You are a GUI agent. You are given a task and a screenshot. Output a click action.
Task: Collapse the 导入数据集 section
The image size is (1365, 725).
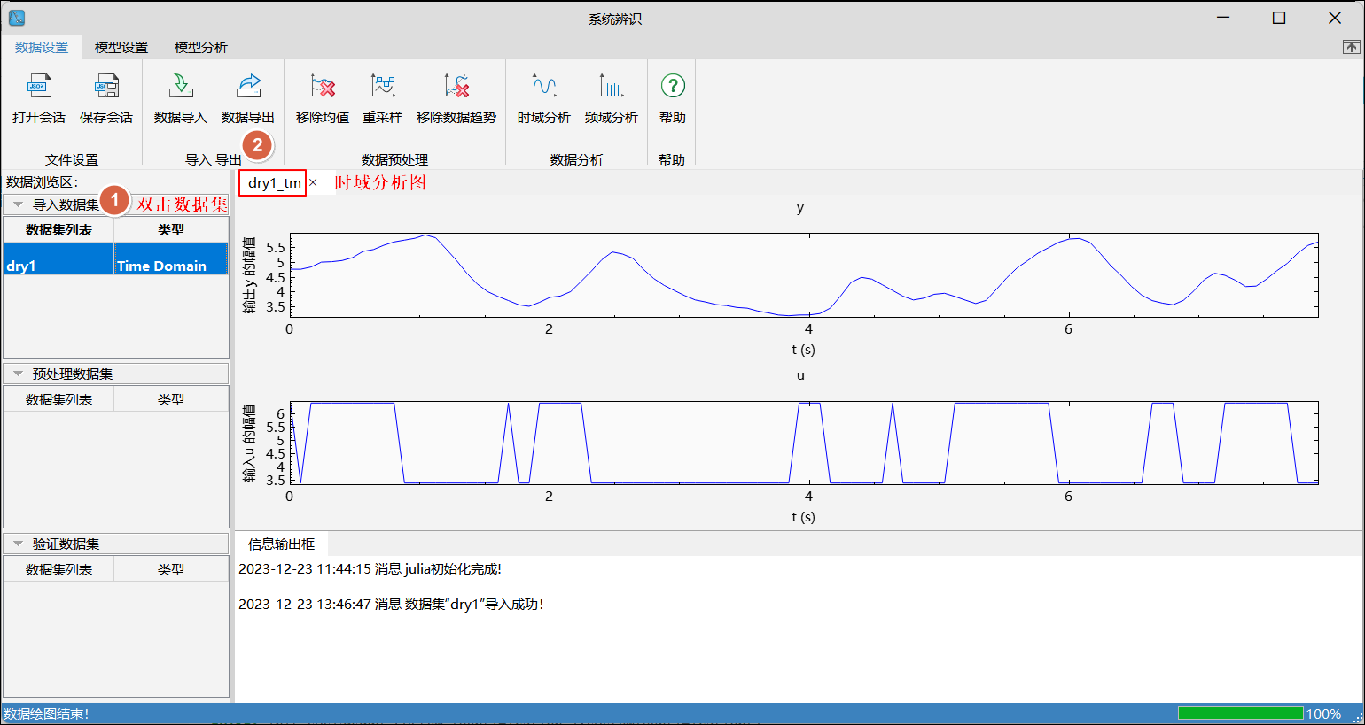click(x=18, y=204)
